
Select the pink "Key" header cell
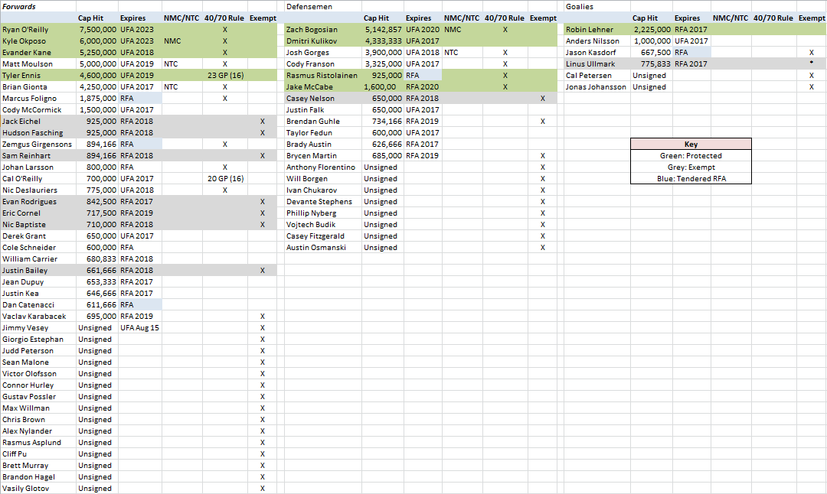point(691,144)
